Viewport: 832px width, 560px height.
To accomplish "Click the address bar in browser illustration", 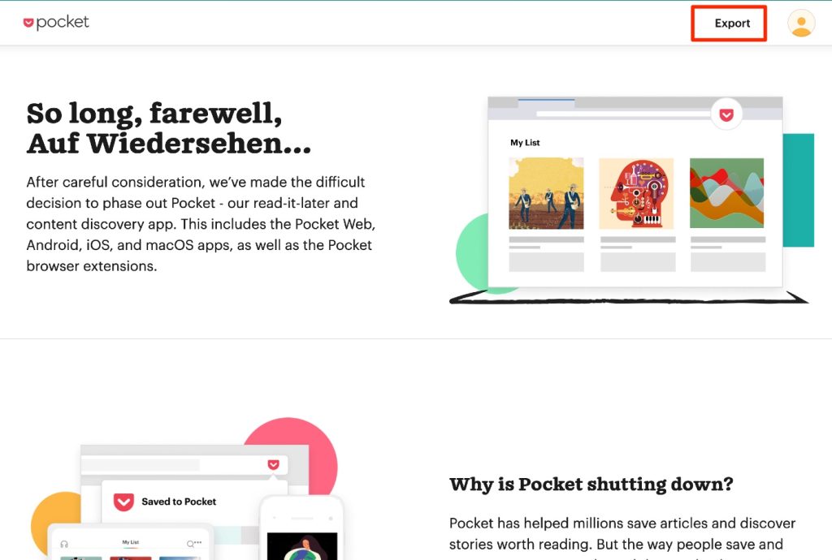I will (x=623, y=114).
